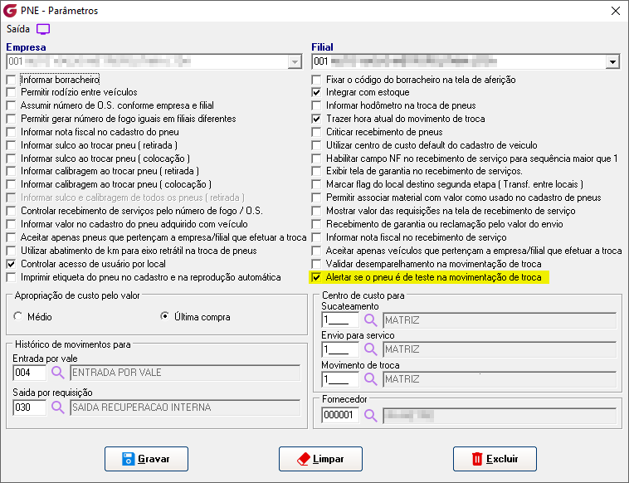Check Aceitar apenas pneus que pertençam a empresa/filial
Viewport: 629px width, 483px height.
pos(12,238)
